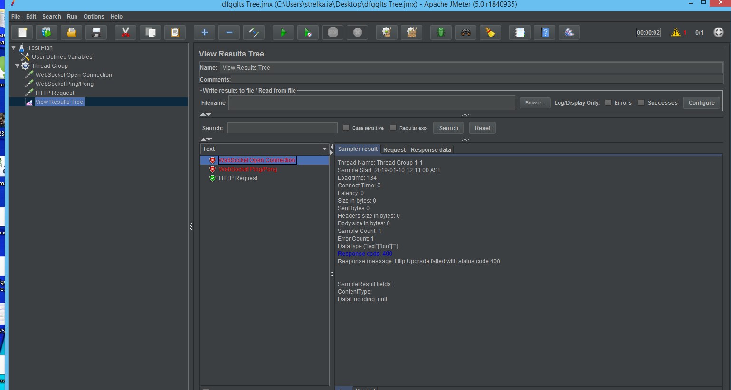Image resolution: width=731 pixels, height=390 pixels.
Task: Click the Toggle enable/disable icon
Action: tap(254, 32)
